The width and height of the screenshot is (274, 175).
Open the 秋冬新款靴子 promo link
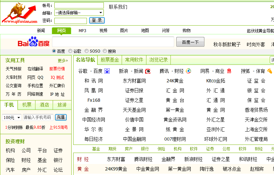[x=227, y=44]
